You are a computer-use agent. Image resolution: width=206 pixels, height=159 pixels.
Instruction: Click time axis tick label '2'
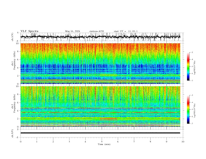(x=53, y=142)
